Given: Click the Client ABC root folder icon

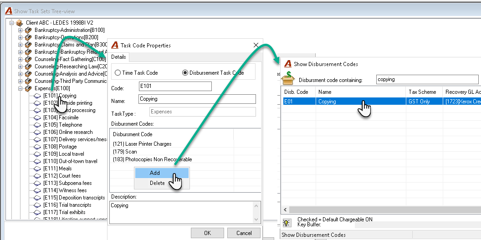Looking at the screenshot, I should click(20, 23).
